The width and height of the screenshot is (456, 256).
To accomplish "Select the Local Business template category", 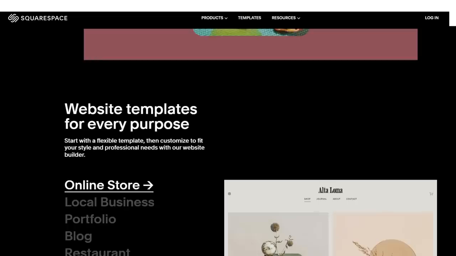I will (x=109, y=202).
